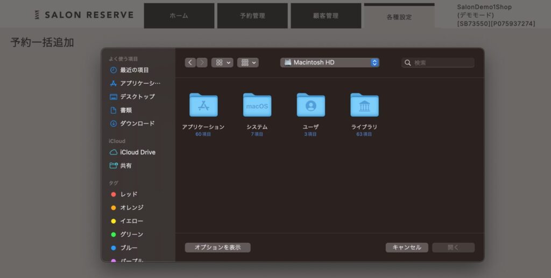Go to デスクトップ in sidebar
551x278 pixels.
[137, 97]
